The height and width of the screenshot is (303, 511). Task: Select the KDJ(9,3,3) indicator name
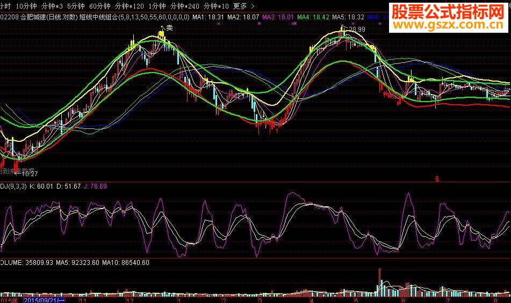tap(13, 186)
